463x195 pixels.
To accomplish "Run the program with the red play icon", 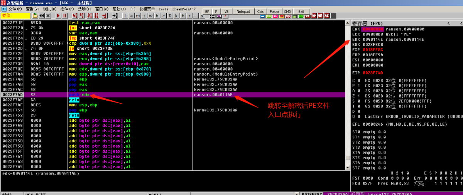I will click(x=58, y=16).
